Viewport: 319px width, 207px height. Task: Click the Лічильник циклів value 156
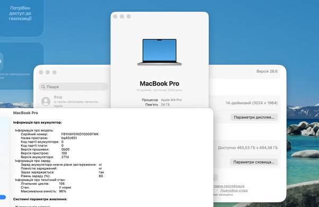point(61,184)
